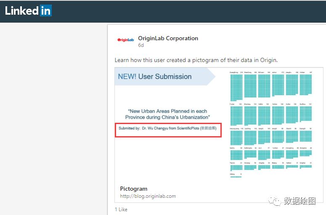This screenshot has height=215, width=326.
Task: Open the pictogram chart thumbnail
Action: pos(271,124)
